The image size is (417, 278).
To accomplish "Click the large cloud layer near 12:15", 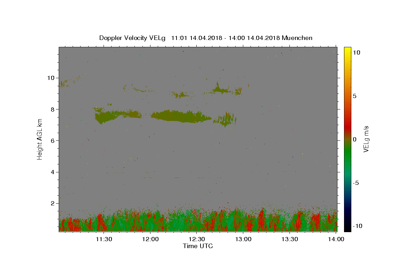I will point(181,116).
